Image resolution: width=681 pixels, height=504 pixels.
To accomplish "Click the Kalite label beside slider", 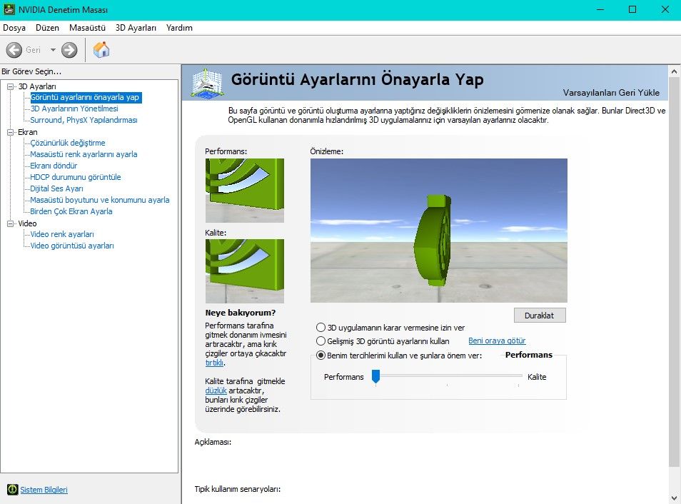I will 537,377.
